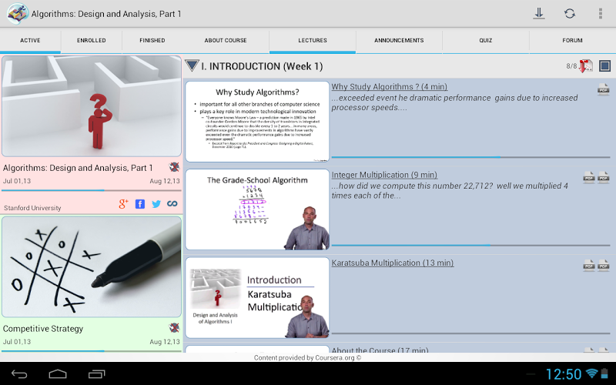Open the FORUM tab
The height and width of the screenshot is (385, 616).
pos(572,40)
